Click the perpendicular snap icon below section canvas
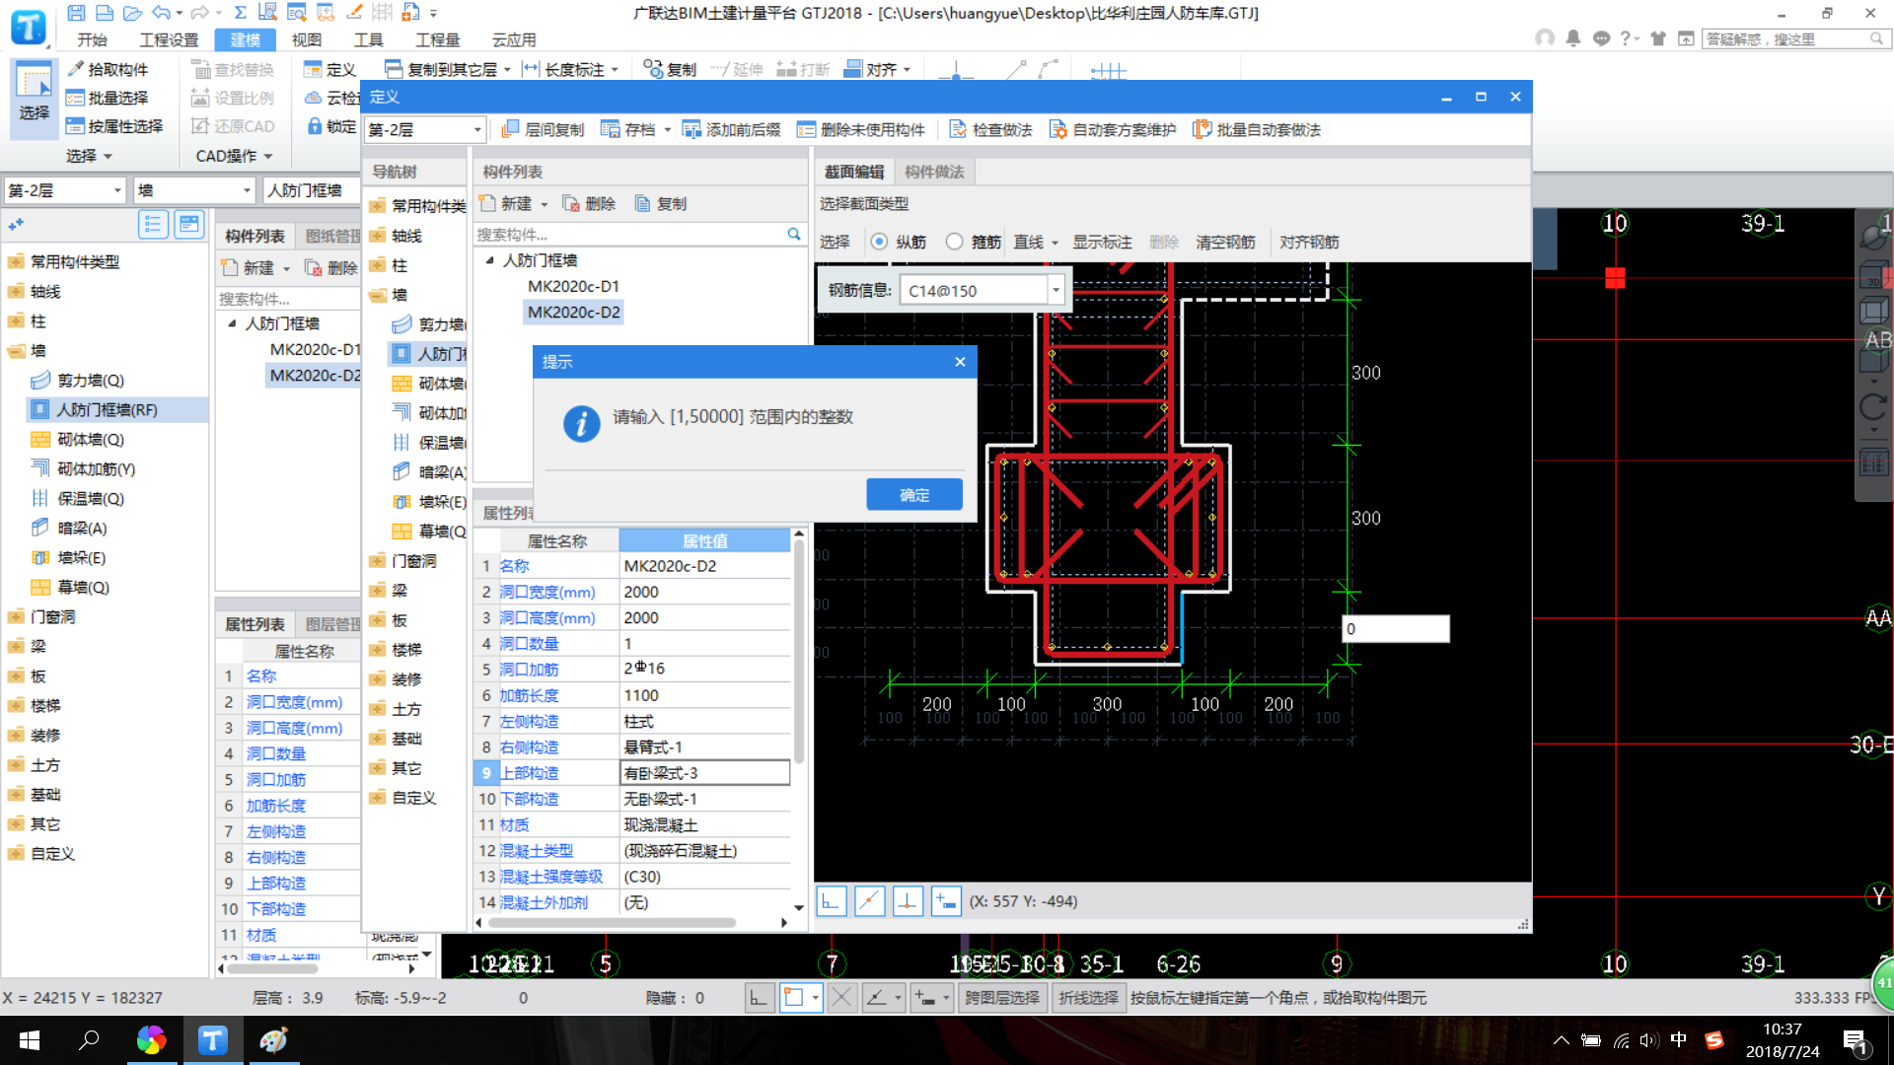Screen dimensions: 1894x1065 [908, 901]
